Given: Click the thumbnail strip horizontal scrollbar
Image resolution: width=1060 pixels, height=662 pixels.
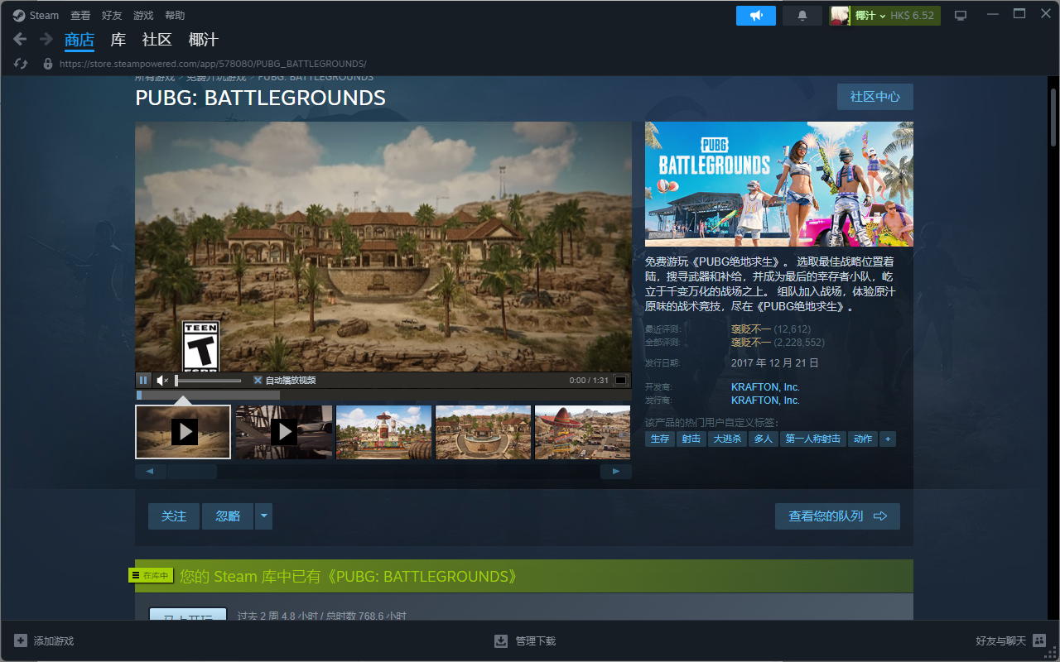Looking at the screenshot, I should click(383, 472).
